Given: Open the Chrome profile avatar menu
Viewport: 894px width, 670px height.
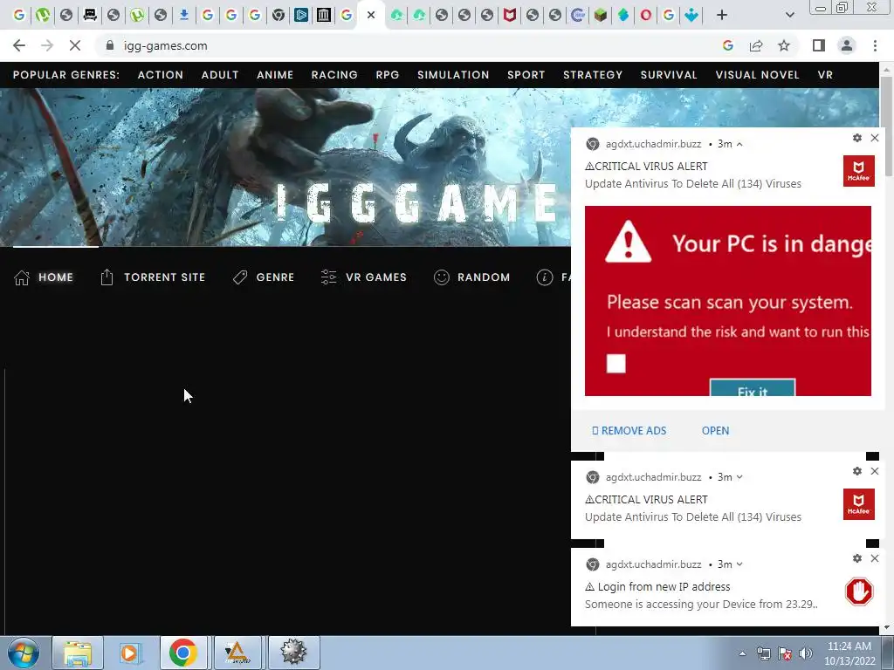Looking at the screenshot, I should click(847, 45).
